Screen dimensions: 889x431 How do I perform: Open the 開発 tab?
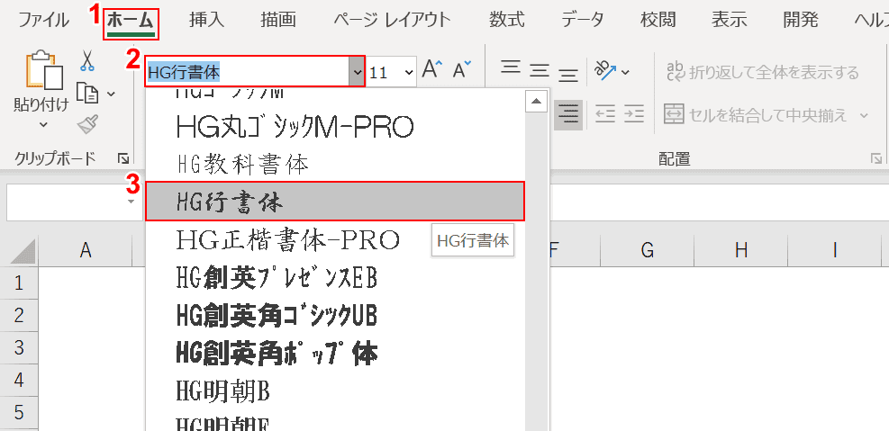point(801,21)
